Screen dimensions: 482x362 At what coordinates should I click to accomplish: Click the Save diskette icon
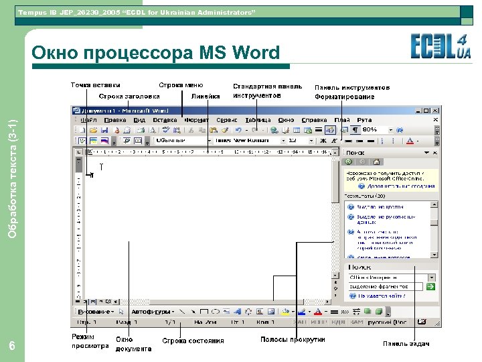coord(104,130)
